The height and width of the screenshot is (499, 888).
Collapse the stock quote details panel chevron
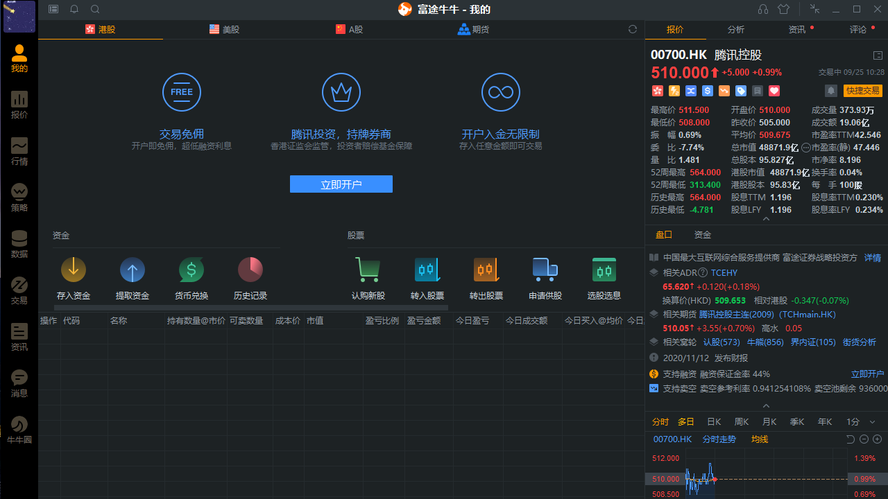(x=766, y=218)
